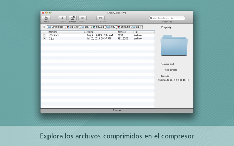Go to zip1.zip breadcrumb

73,27
